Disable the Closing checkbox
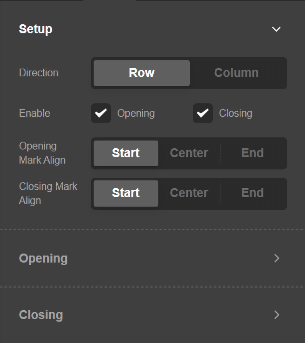The image size is (305, 343). (203, 113)
